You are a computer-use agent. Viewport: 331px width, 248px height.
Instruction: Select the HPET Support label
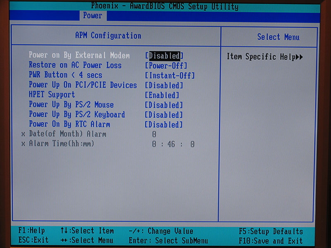[52, 95]
